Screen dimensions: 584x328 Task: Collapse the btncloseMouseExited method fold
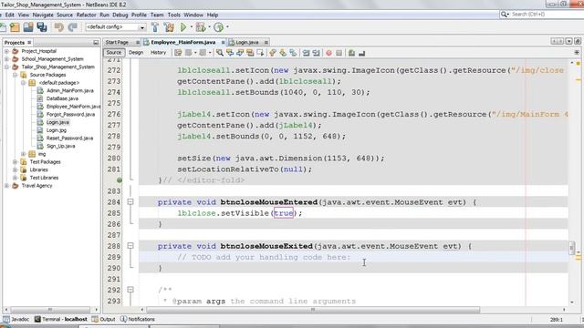(130, 246)
